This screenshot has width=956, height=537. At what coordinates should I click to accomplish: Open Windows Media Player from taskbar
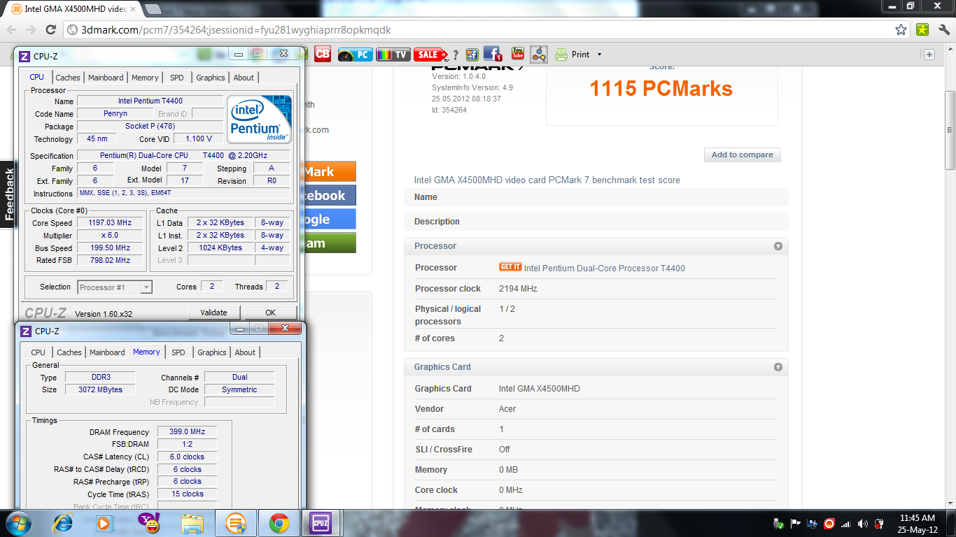pos(104,523)
